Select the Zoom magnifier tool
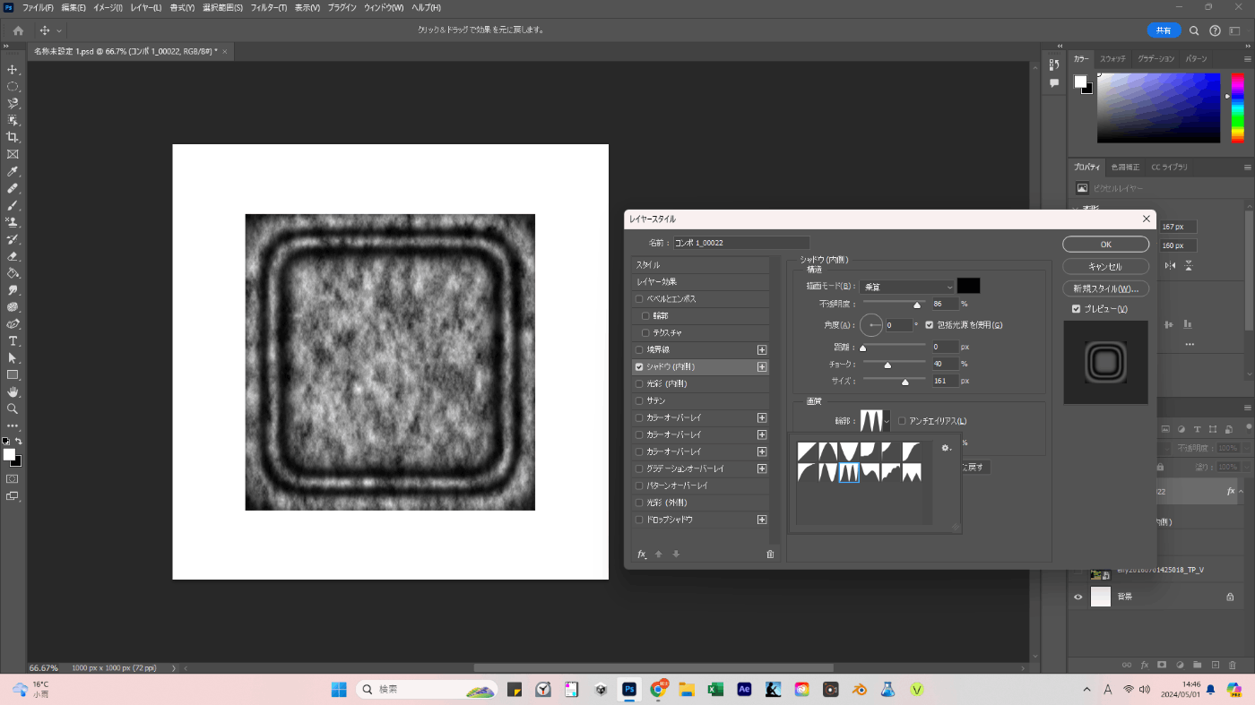The width and height of the screenshot is (1255, 705). (13, 408)
